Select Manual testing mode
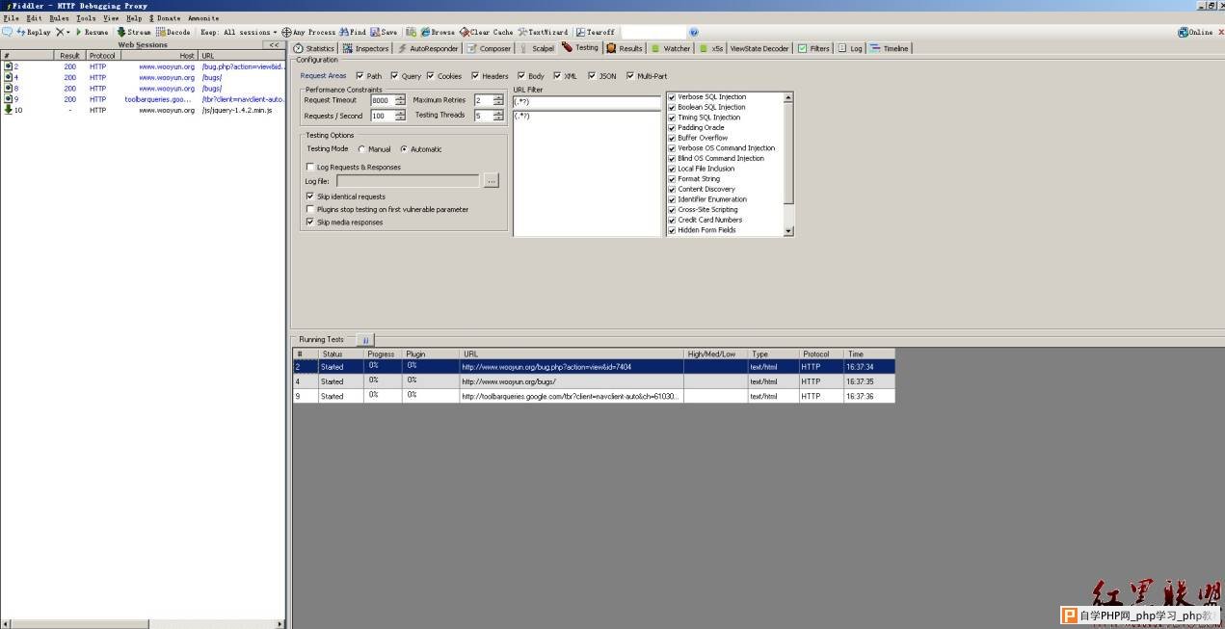 361,149
